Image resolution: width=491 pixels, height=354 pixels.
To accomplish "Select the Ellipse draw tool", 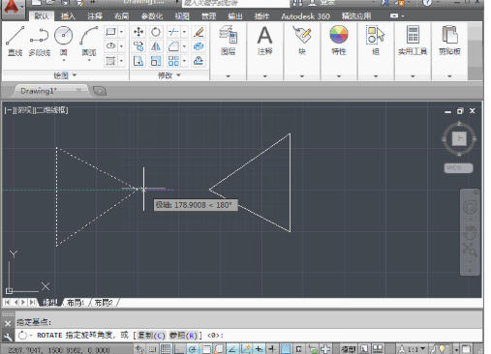I will point(110,46).
